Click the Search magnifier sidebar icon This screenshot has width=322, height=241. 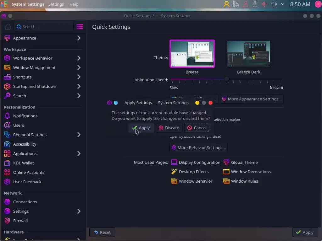(x=7, y=96)
